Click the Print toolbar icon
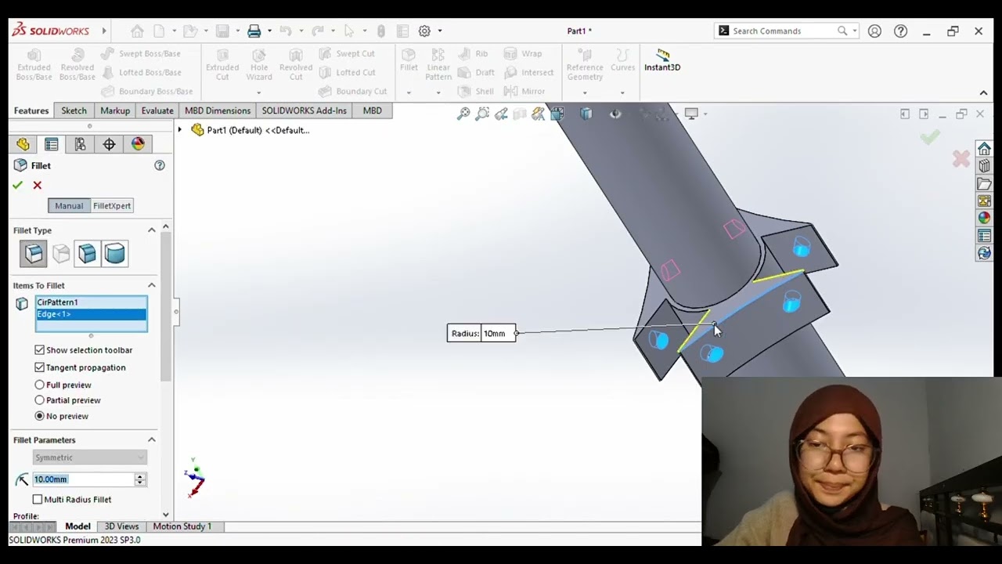Viewport: 1002px width, 564px height. (x=254, y=31)
